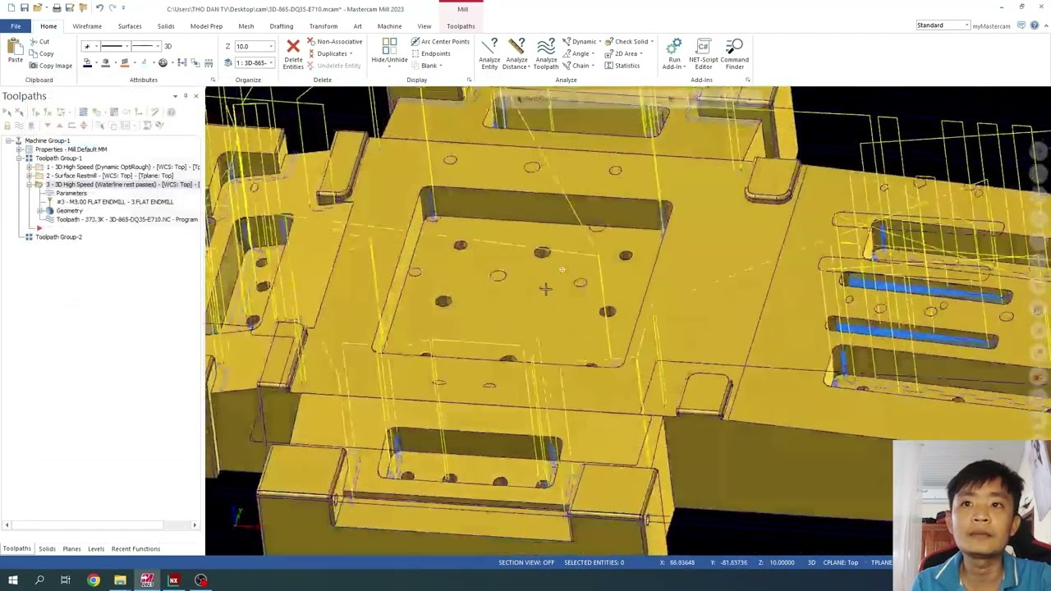
Task: Click the Check Solid button
Action: tap(627, 41)
